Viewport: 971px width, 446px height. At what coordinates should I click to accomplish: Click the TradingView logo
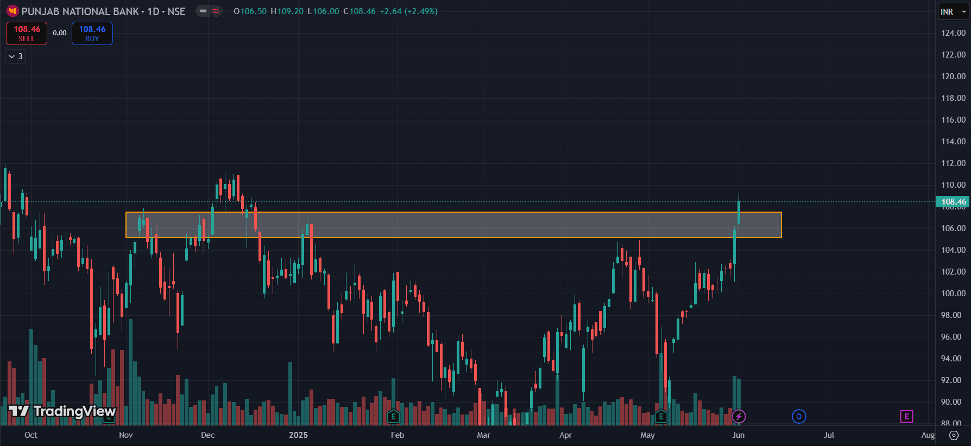62,411
